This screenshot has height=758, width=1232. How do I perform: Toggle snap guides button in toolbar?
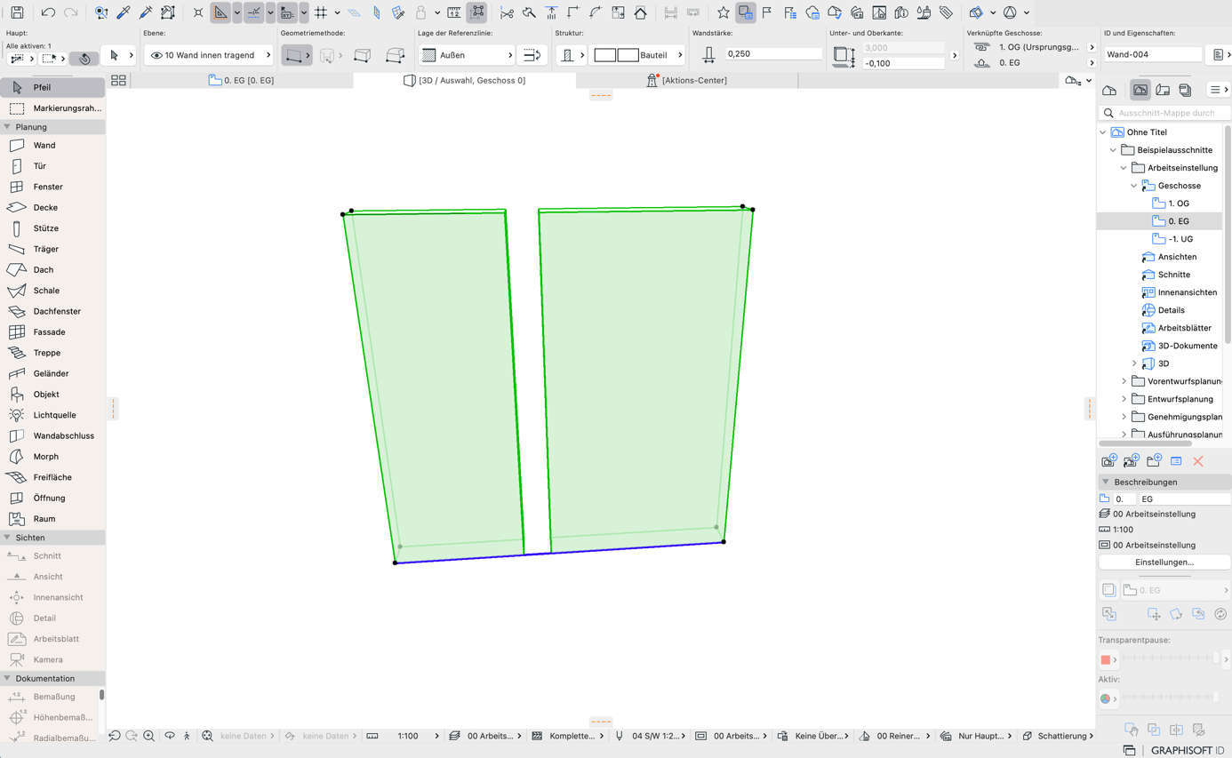tap(254, 12)
